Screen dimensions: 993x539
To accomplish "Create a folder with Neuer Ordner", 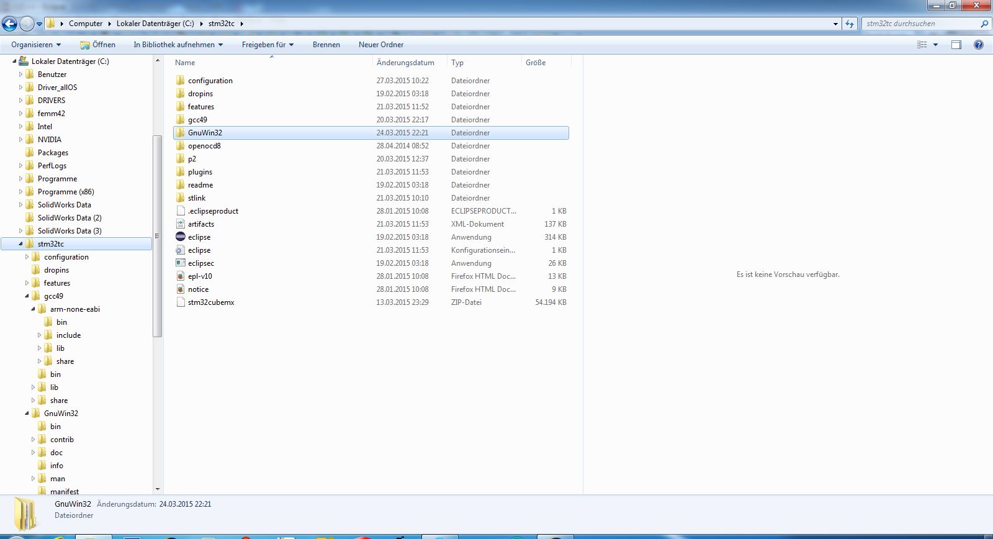I will click(381, 45).
